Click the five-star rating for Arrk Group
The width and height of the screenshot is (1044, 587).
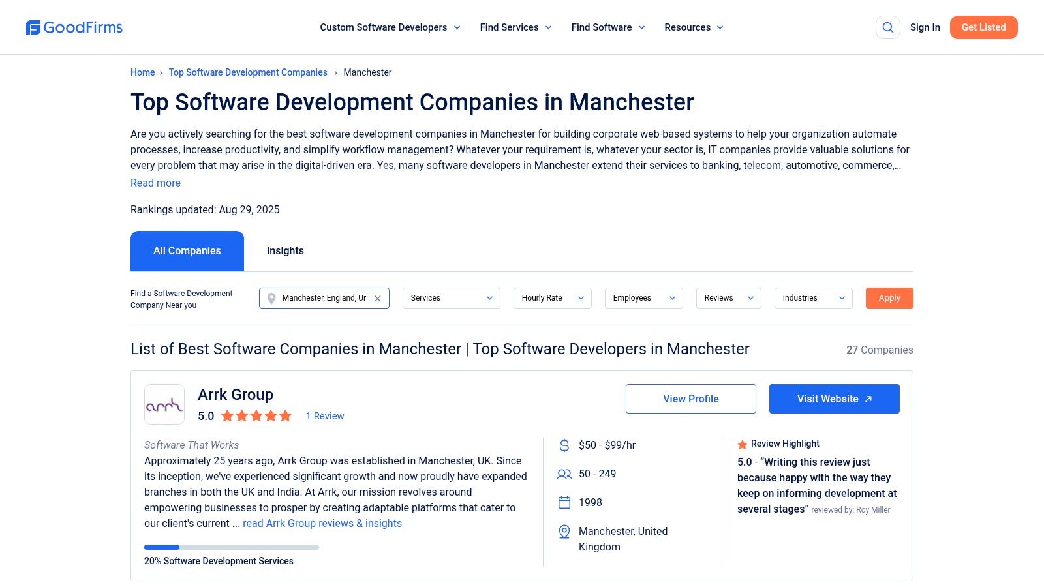pyautogui.click(x=256, y=416)
